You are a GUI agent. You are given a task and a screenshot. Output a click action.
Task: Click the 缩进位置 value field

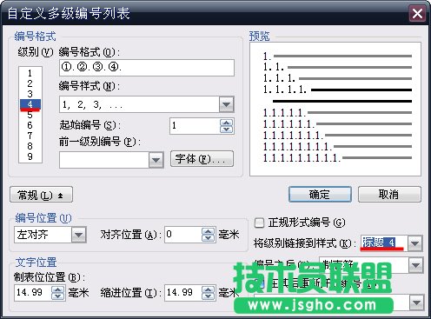(x=183, y=292)
